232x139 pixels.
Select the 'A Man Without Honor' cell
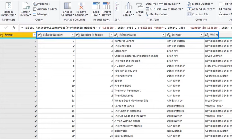coord(140,121)
